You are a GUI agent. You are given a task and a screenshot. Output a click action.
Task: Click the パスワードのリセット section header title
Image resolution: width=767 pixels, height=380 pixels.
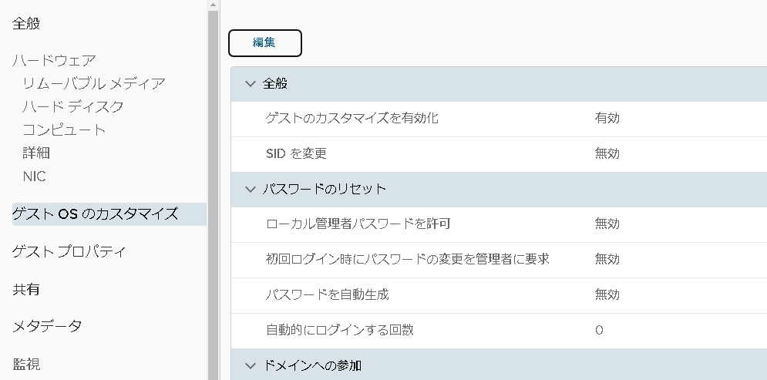pyautogui.click(x=325, y=189)
